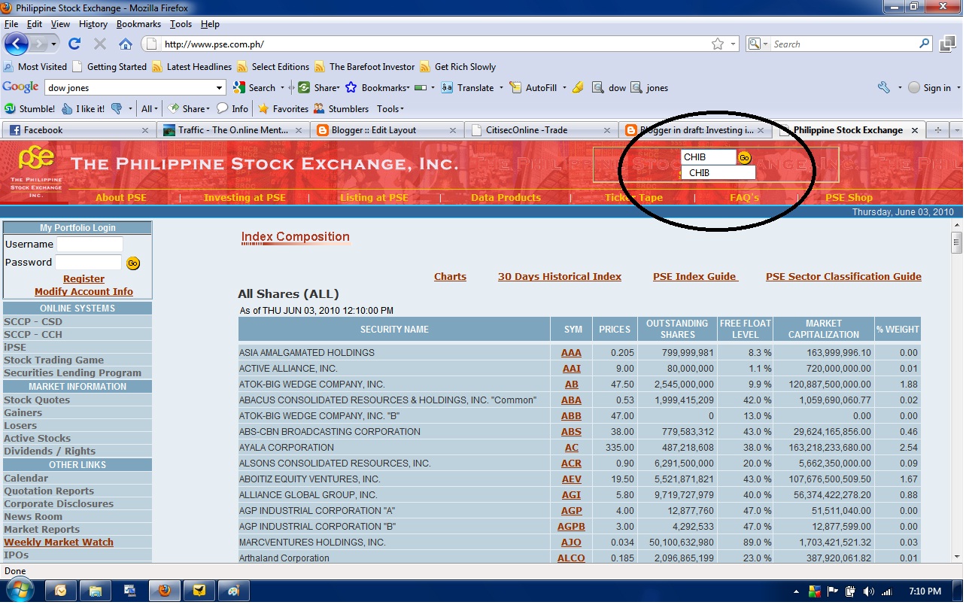The width and height of the screenshot is (966, 608).
Task: Click the page vertical scrollbar thumb
Action: point(956,242)
